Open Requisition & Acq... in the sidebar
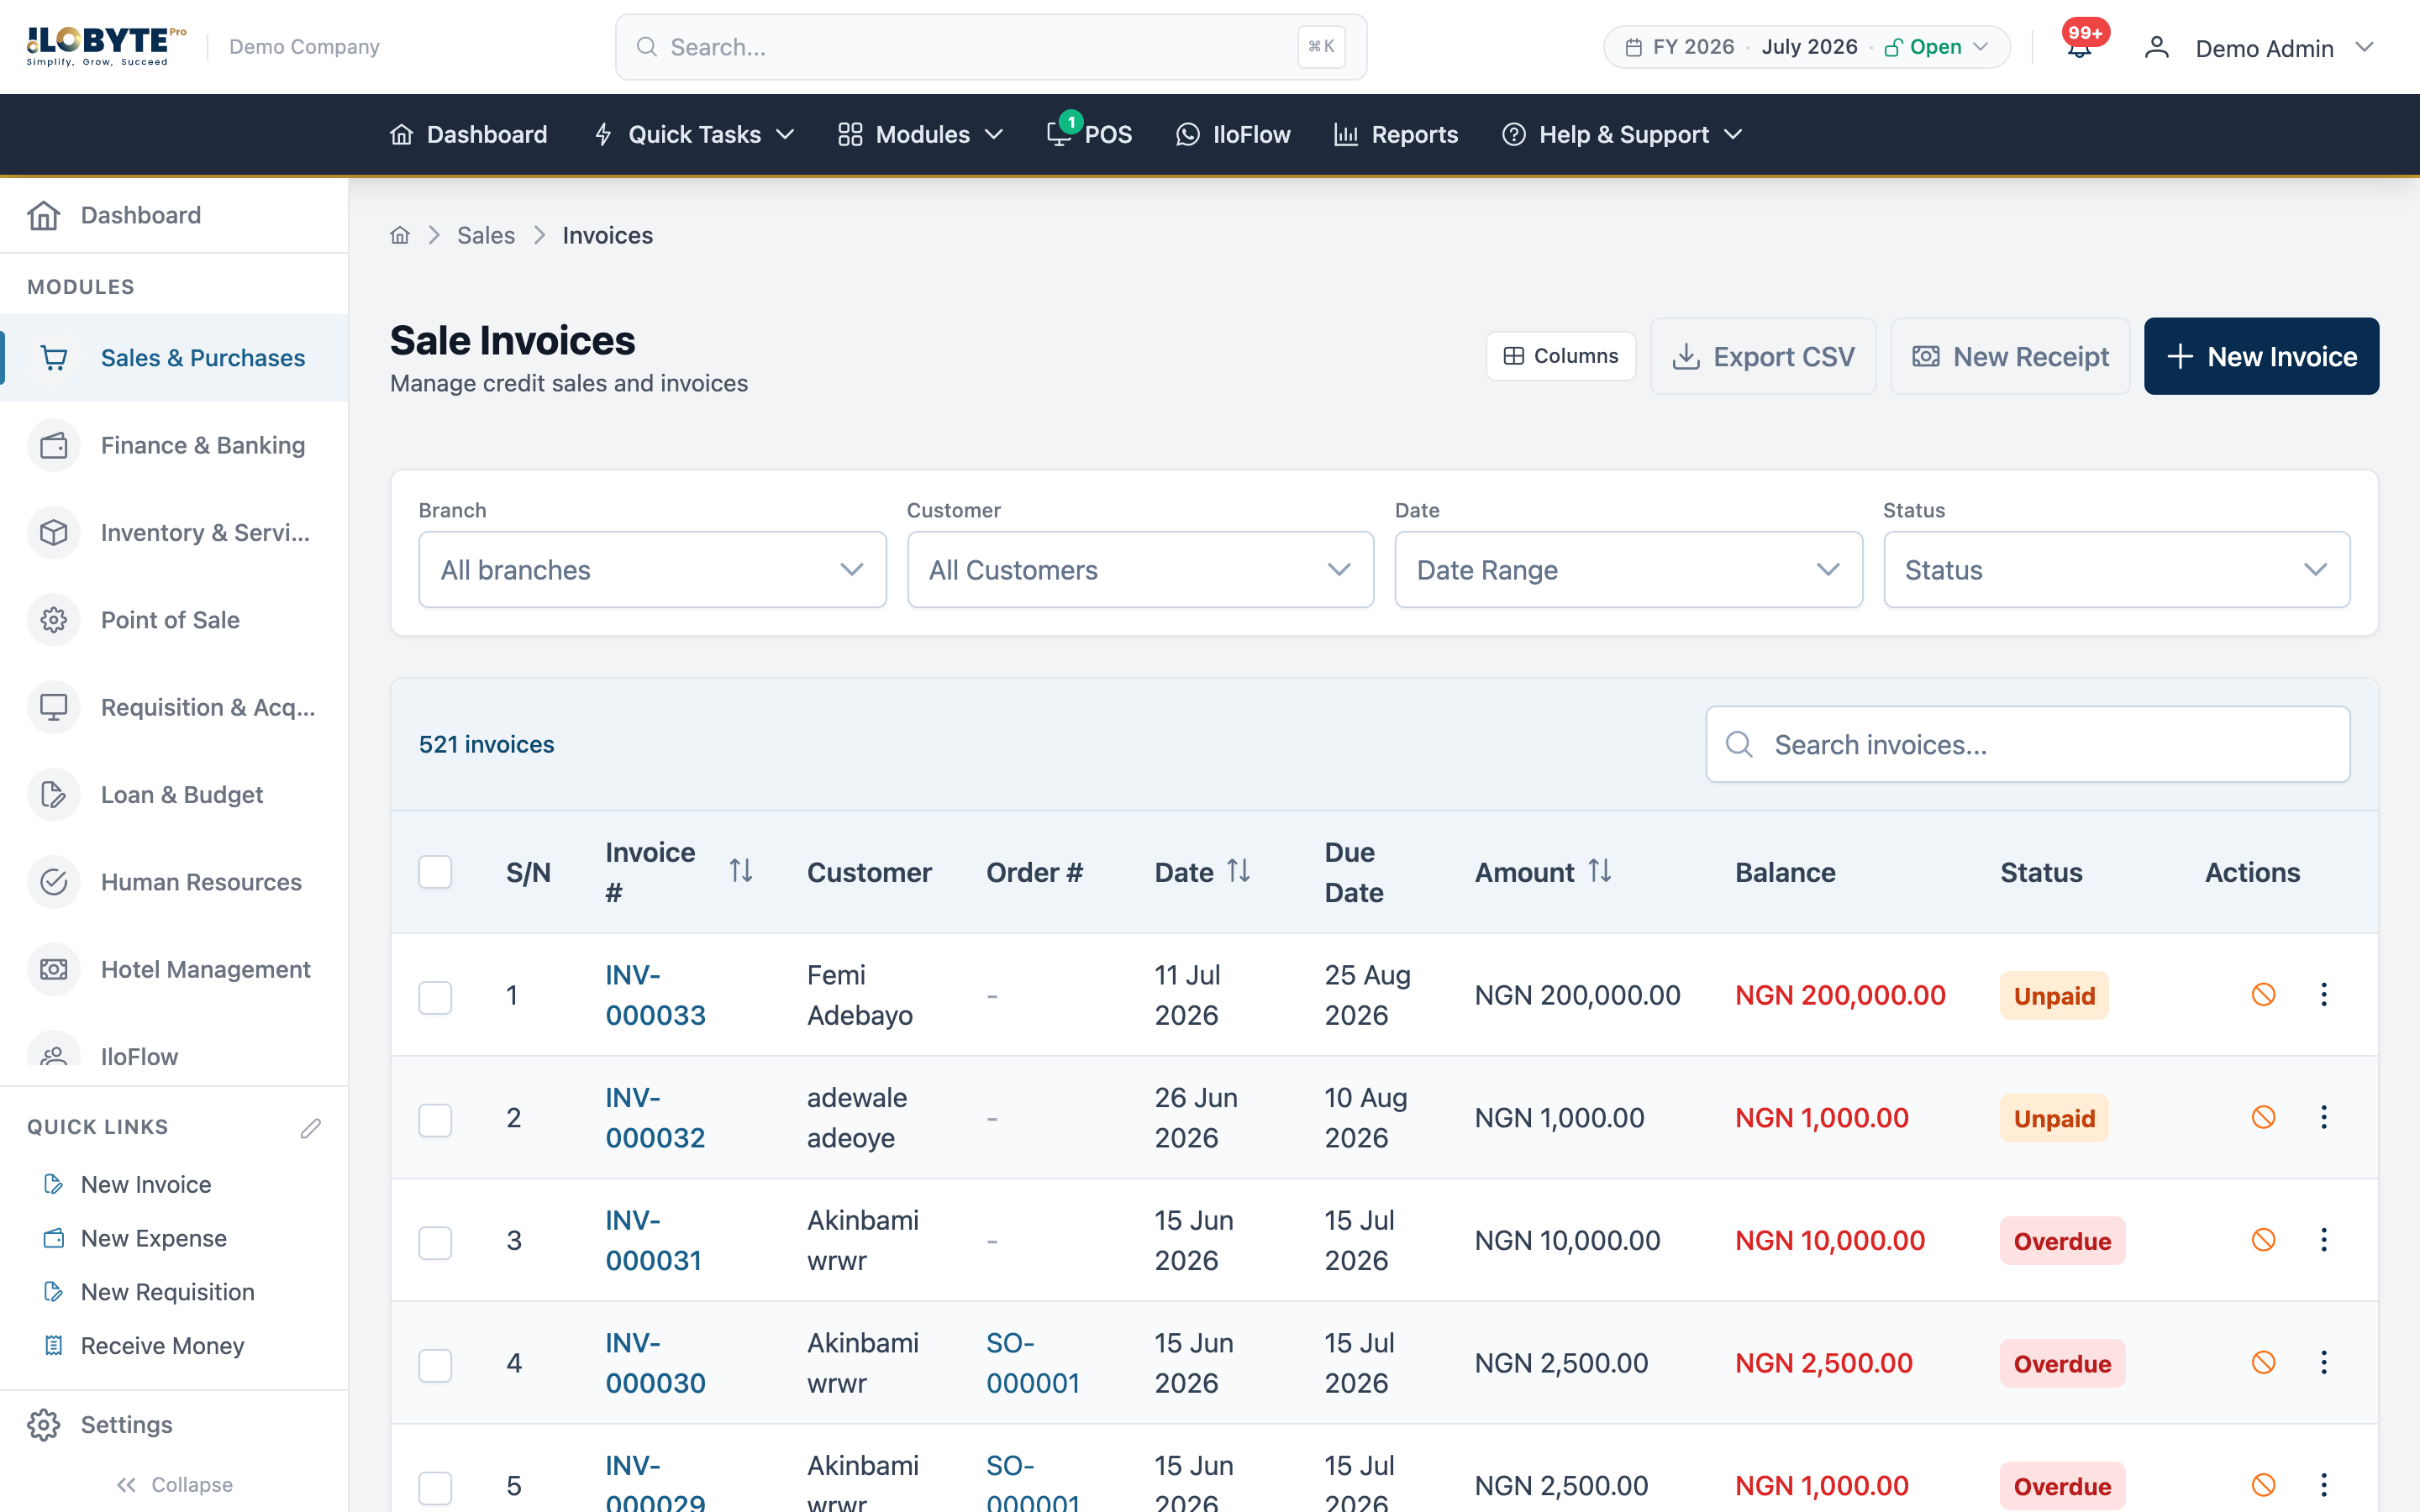2420x1512 pixels. (174, 707)
